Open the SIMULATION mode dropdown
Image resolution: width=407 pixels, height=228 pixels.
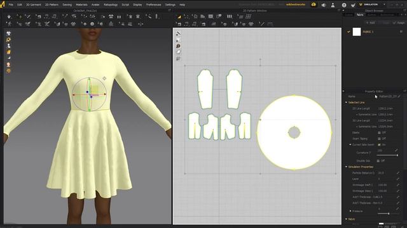[384, 4]
